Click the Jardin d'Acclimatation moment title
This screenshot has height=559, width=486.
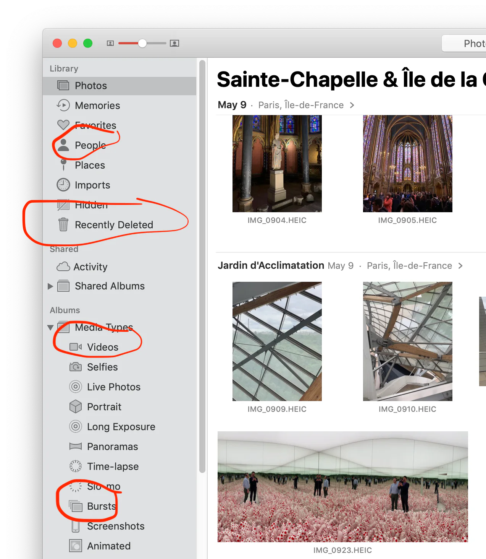[x=271, y=265]
